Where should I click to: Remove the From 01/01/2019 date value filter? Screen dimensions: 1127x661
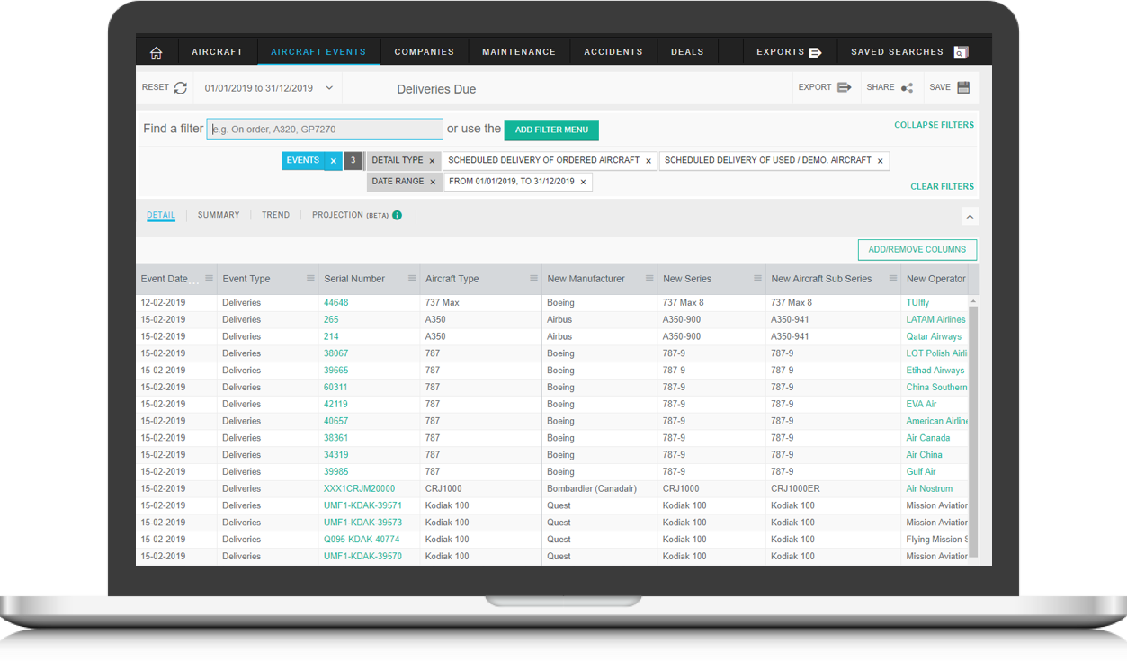coord(583,182)
